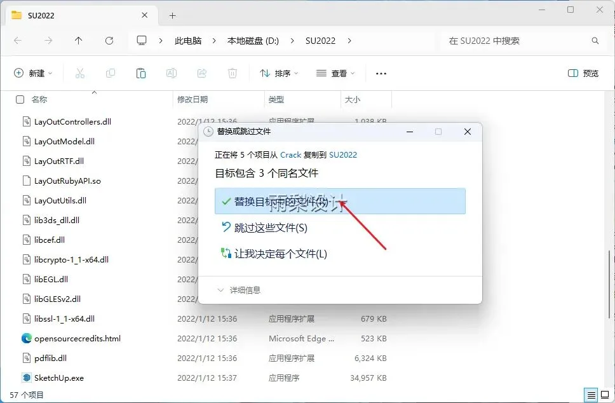Screen dimensions: 615x403
Task: Switch to large thumbnails view icon in status bar
Action: click(x=605, y=395)
